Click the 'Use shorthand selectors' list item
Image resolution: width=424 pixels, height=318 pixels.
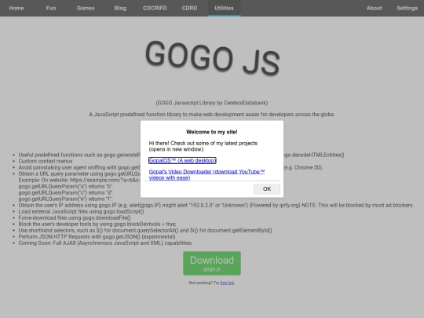[145, 230]
